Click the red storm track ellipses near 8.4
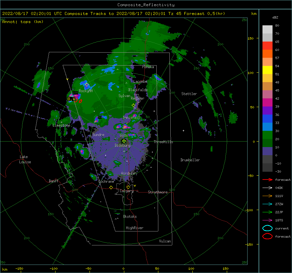The image size is (292, 273). 78,100
